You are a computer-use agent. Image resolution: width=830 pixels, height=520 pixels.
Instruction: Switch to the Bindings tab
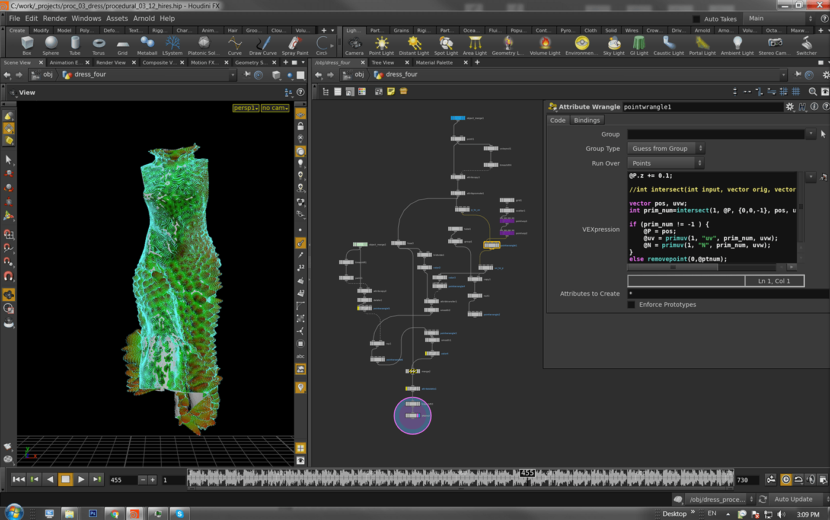coord(587,120)
